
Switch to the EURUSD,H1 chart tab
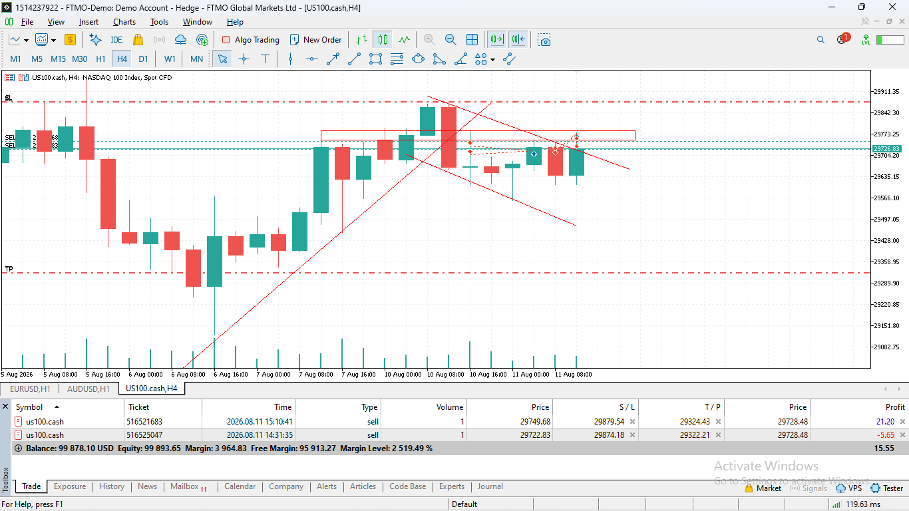[x=30, y=389]
